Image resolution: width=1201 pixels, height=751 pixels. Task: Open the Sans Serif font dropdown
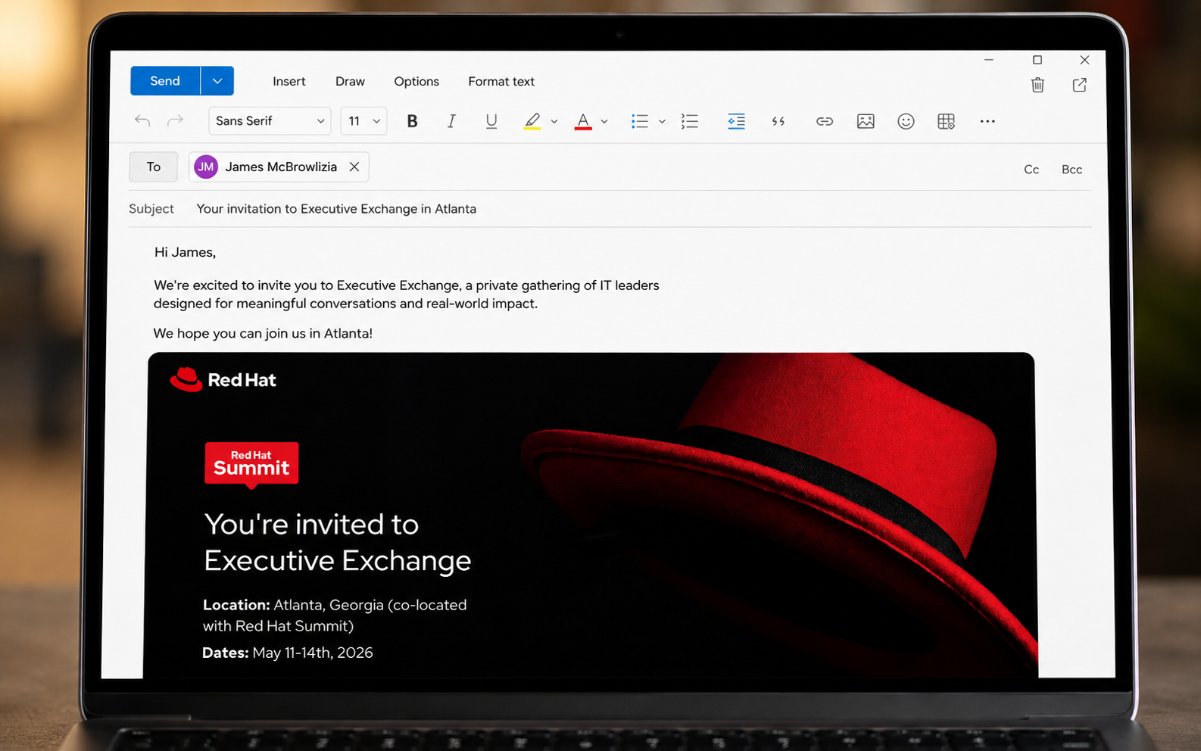tap(270, 121)
